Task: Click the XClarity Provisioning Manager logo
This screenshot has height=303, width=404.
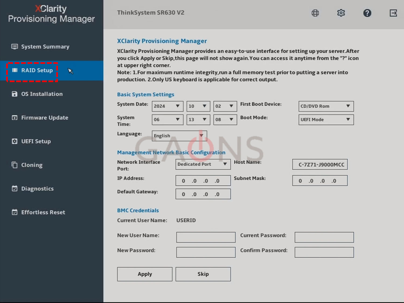Action: point(51,14)
